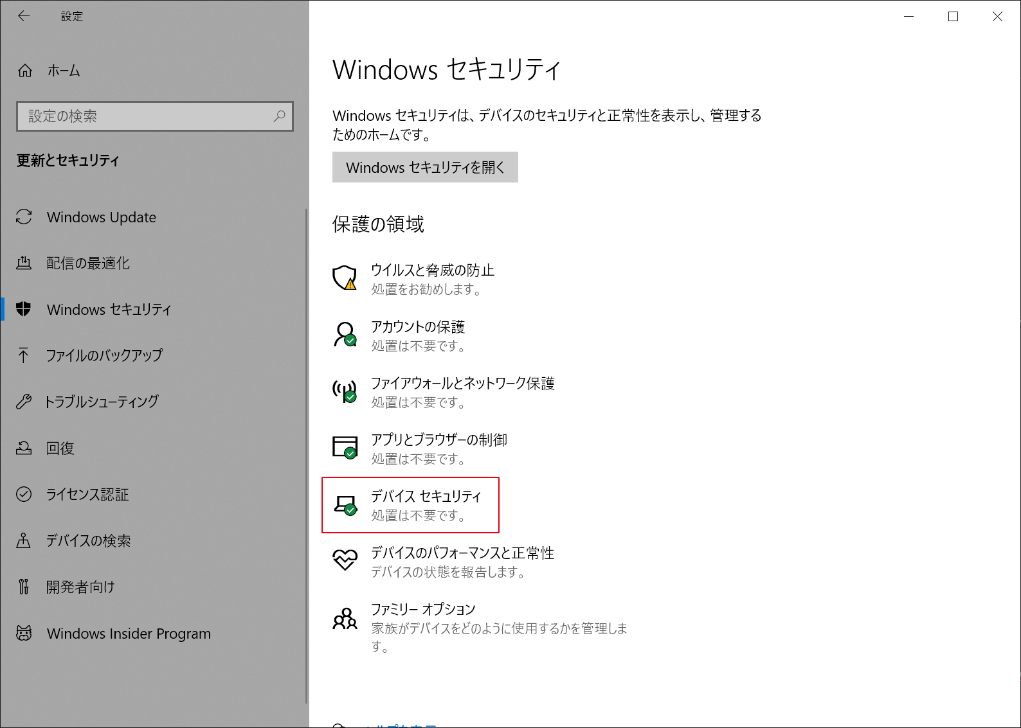Click the 設定の検索 search field
Image resolution: width=1021 pixels, height=728 pixels.
[148, 116]
